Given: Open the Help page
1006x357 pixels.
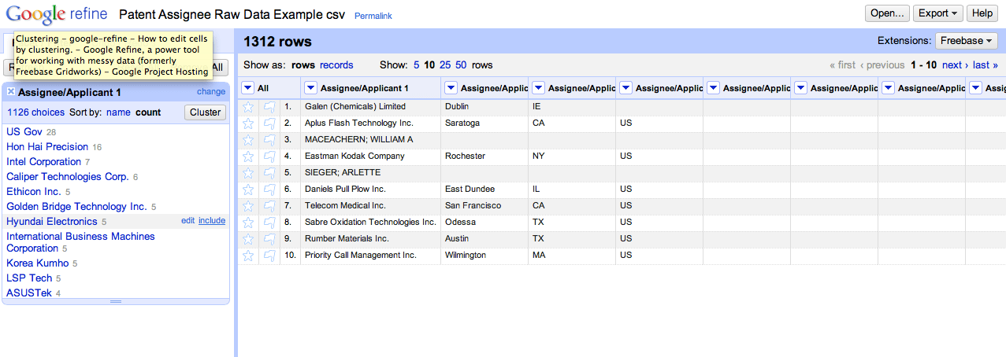Looking at the screenshot, I should coord(982,13).
